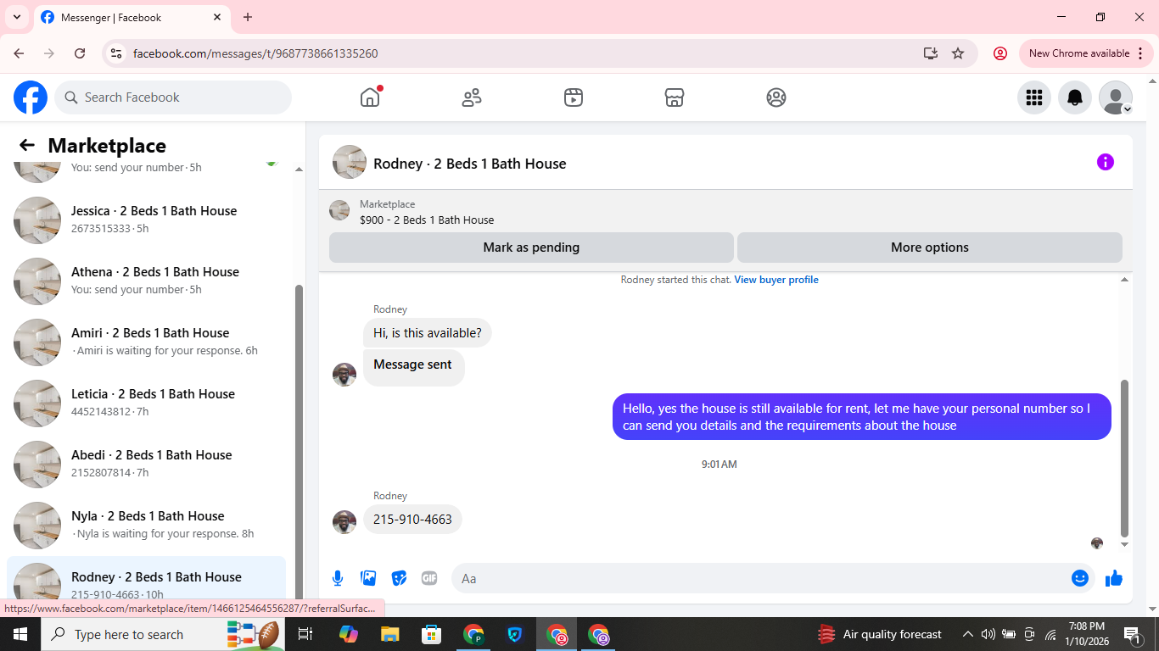The width and height of the screenshot is (1159, 651).
Task: Click the address bar URL
Action: pos(255,53)
